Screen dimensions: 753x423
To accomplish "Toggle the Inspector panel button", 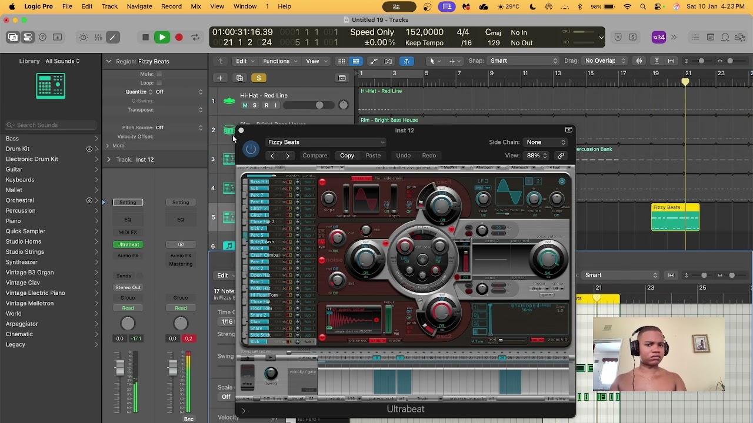I will 28,37.
